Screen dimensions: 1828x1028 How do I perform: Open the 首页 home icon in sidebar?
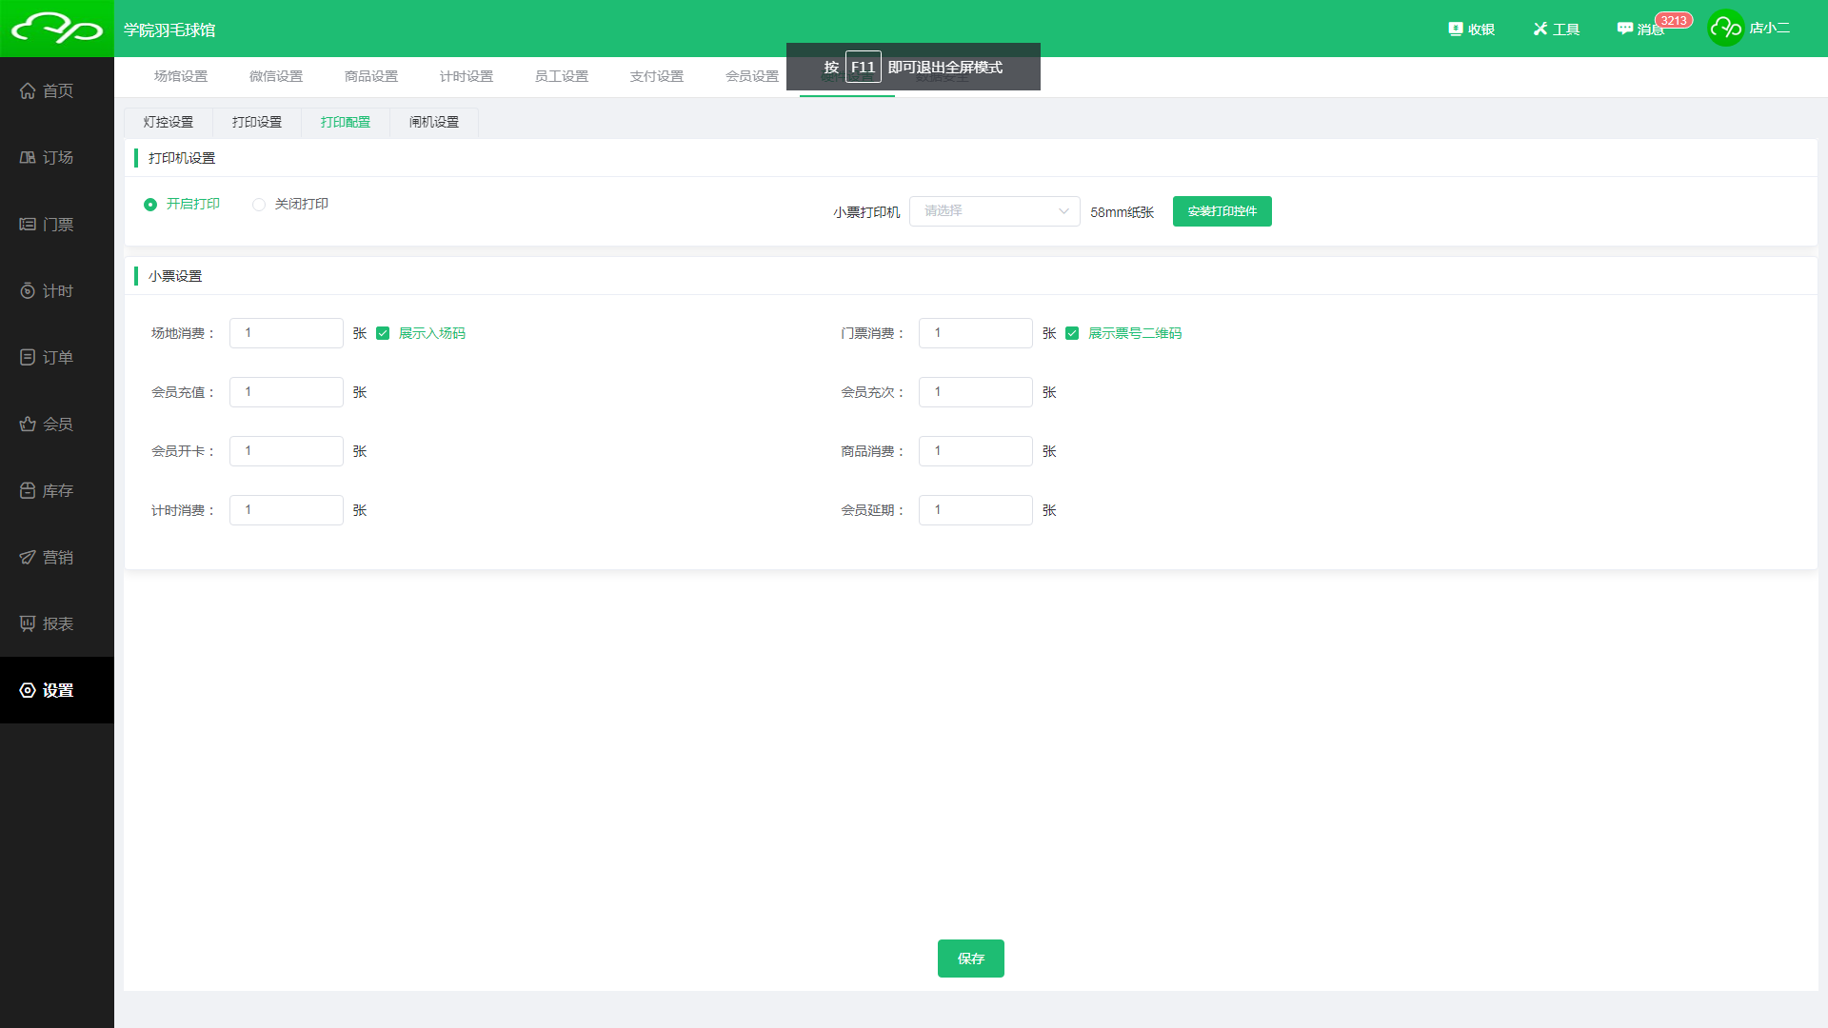pyautogui.click(x=28, y=91)
